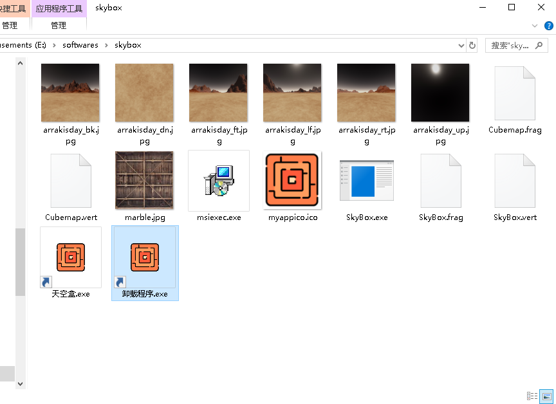Select the arrakisday_dn.jpg sand texture thumbnail
556x404 pixels.
[144, 93]
